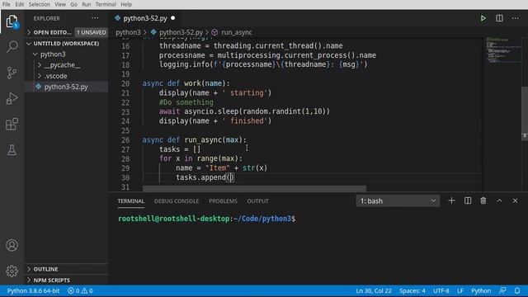528x297 pixels.
Task: Collapse the Untitled (Workspace) section
Action: (67, 44)
